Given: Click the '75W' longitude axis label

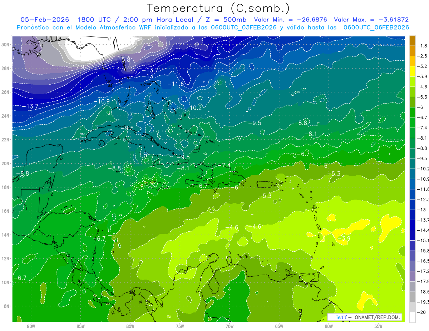Looking at the screenshot, I should point(180,327).
